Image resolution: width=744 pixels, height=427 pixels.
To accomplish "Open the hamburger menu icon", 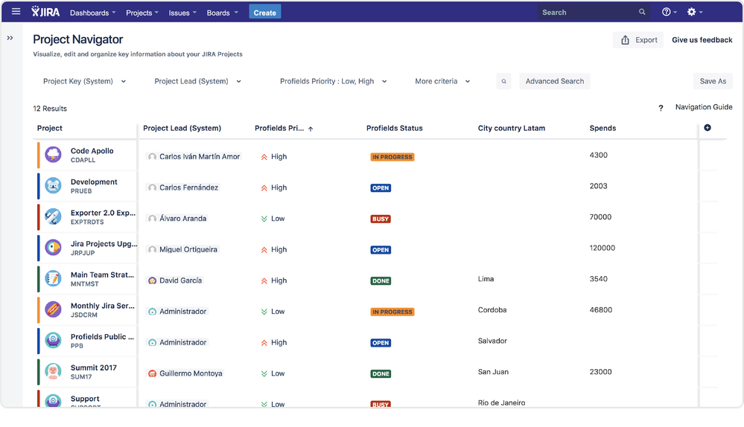I will pyautogui.click(x=16, y=11).
